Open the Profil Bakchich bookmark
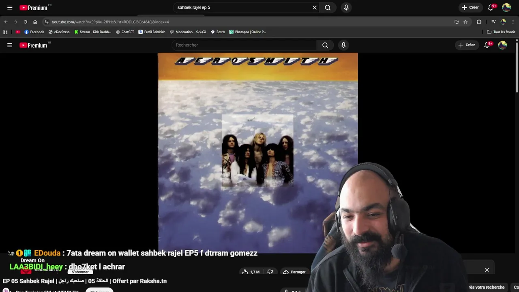Image resolution: width=519 pixels, height=292 pixels. (x=152, y=32)
